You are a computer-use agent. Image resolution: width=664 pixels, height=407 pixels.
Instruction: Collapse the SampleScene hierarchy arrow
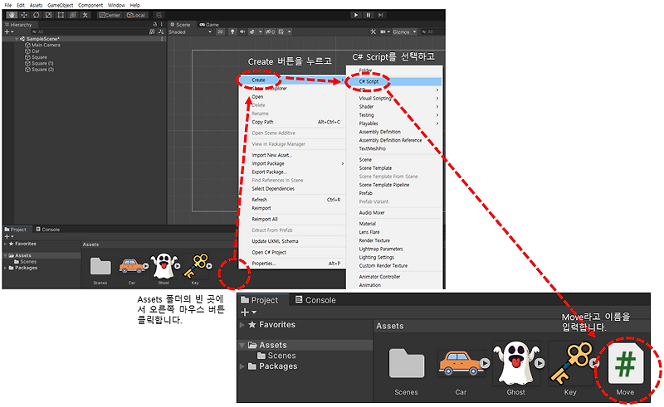(17, 39)
